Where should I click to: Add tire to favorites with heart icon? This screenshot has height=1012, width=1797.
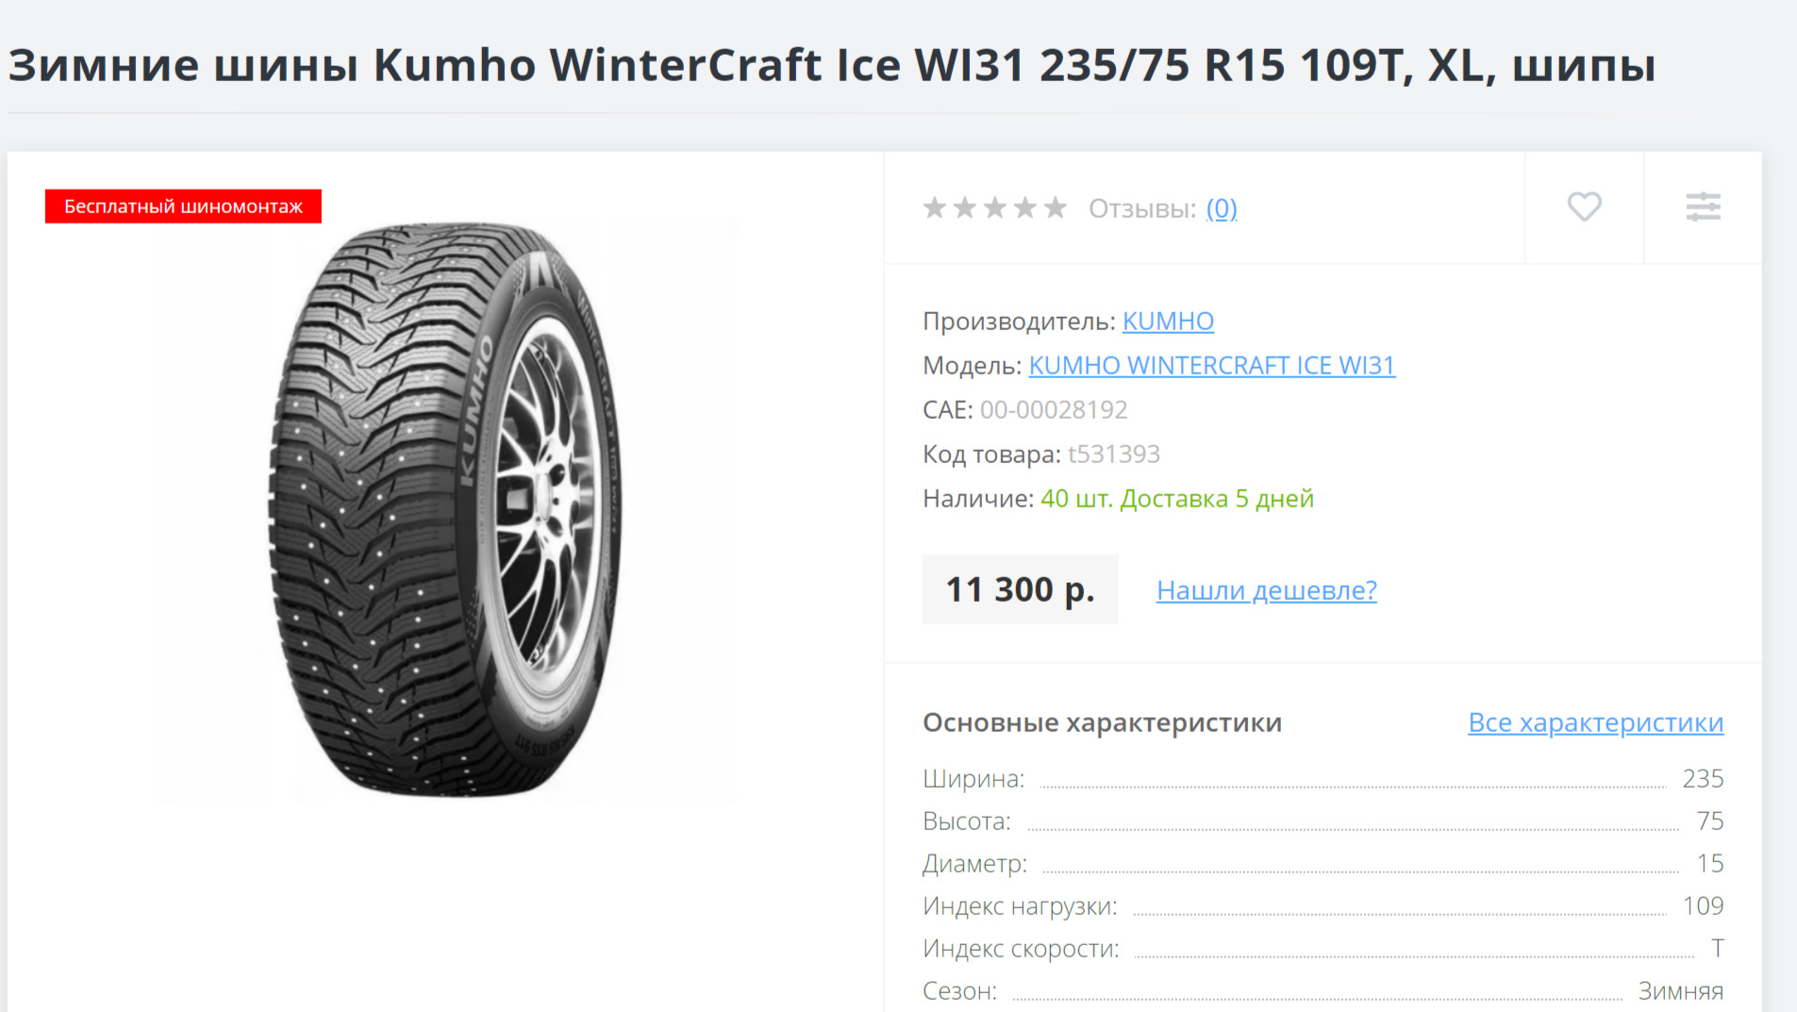coord(1584,207)
